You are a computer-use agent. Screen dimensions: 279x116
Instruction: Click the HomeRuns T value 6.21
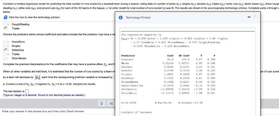coord(199,78)
